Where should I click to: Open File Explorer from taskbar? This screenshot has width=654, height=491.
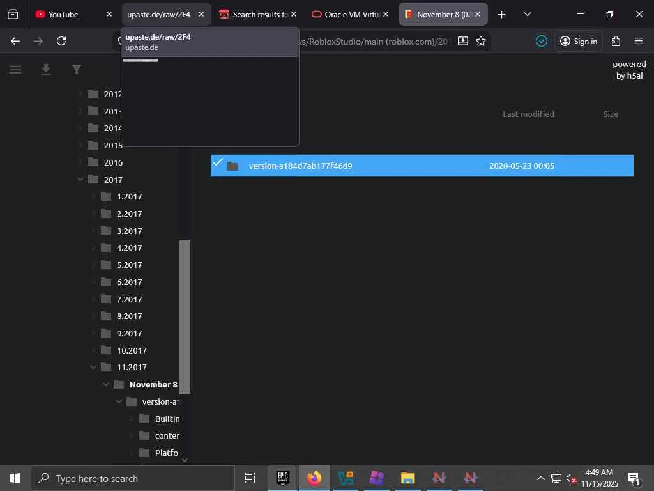pos(407,478)
